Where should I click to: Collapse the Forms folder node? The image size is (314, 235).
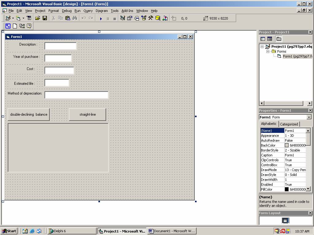268,51
